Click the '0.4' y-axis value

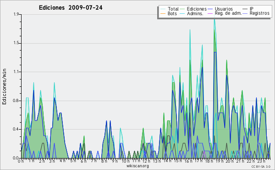click(x=16, y=129)
